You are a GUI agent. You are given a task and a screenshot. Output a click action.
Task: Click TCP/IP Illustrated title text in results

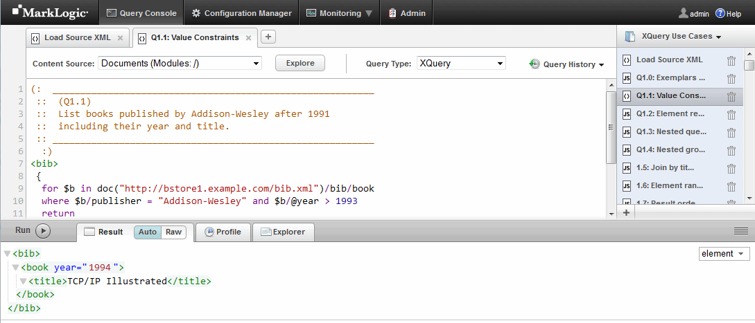click(x=117, y=282)
